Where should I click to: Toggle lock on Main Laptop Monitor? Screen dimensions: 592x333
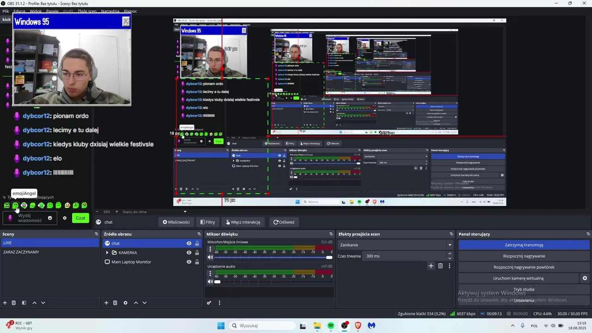tap(197, 262)
